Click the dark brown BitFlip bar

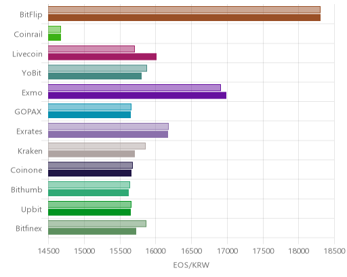click(x=184, y=18)
